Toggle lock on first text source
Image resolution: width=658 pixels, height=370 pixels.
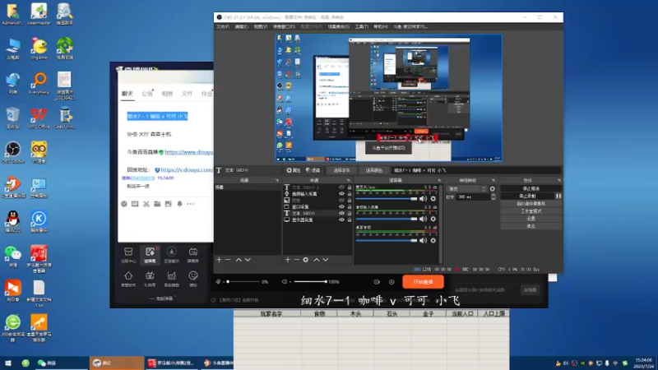(349, 187)
